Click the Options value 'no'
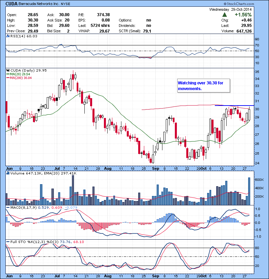The image size is (269, 279). tap(149, 20)
